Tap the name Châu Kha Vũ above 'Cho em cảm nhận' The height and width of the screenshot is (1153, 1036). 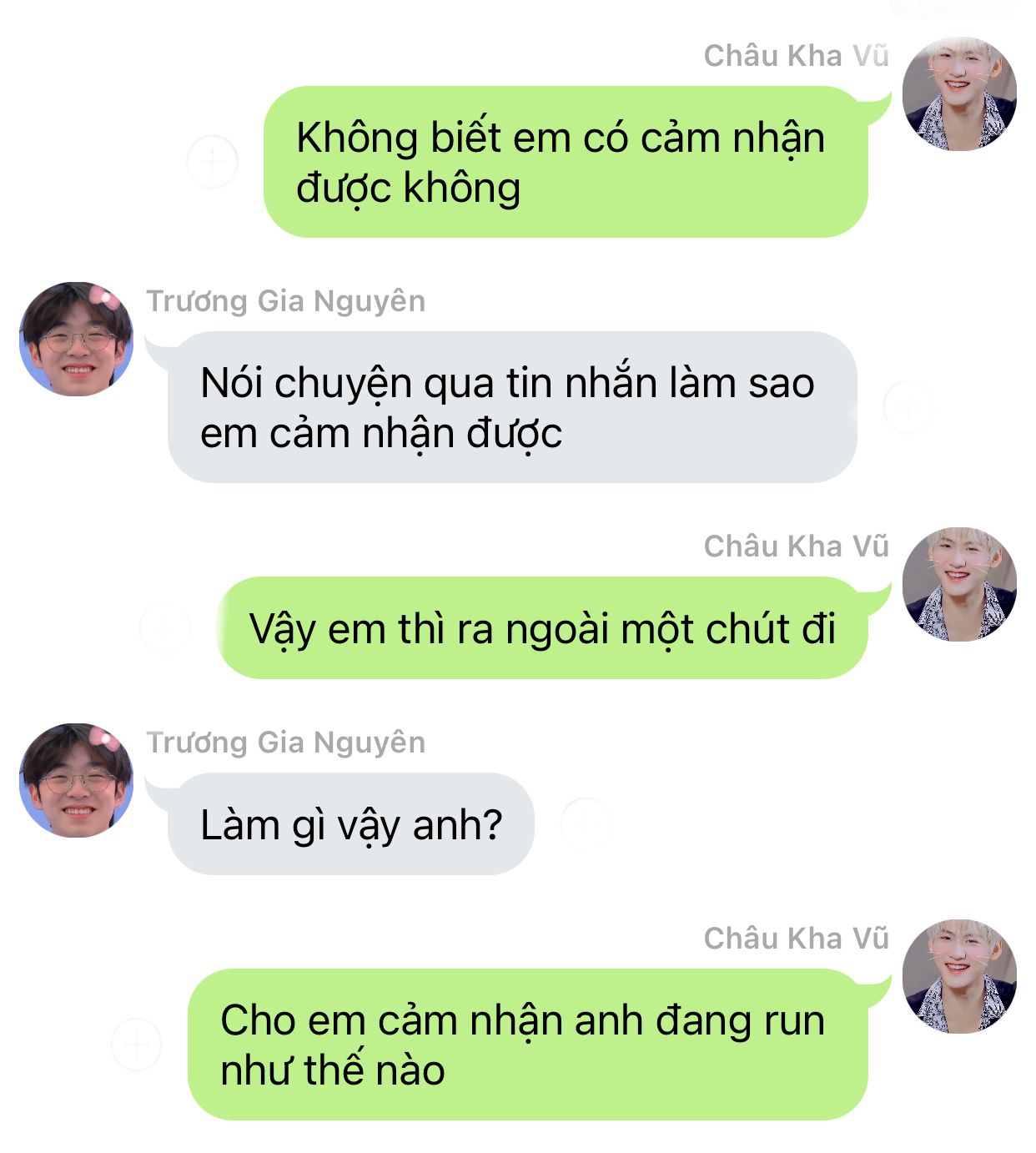click(x=797, y=938)
